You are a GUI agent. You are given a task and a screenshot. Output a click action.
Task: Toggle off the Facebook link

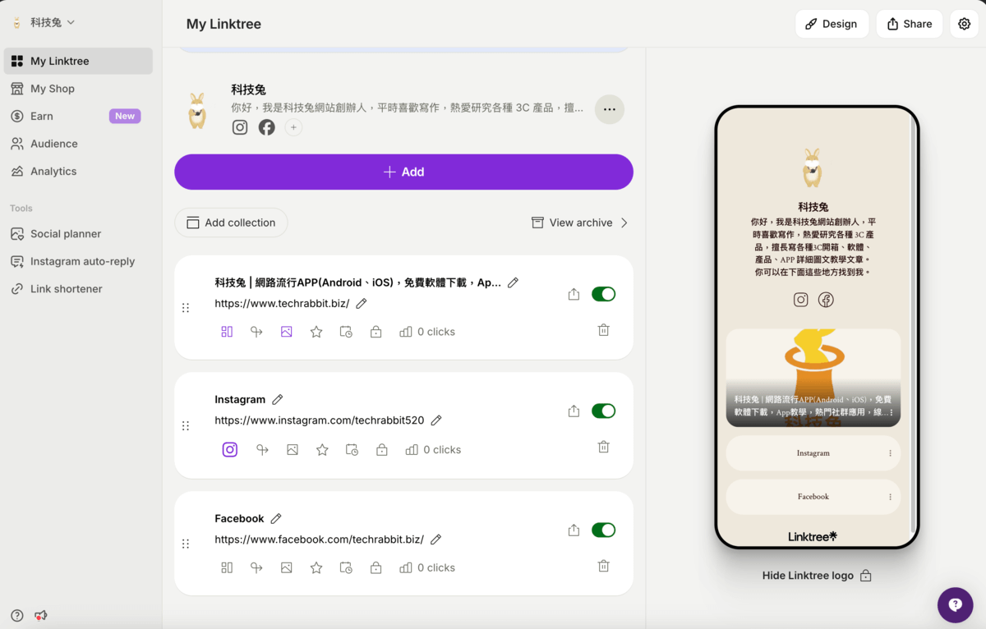pyautogui.click(x=603, y=530)
